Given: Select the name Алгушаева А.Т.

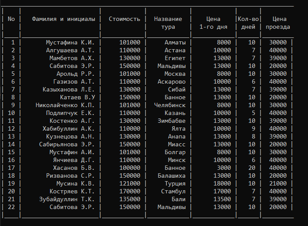Looking at the screenshot, I should click(x=70, y=50).
